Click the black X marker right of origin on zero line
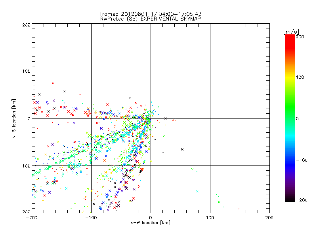This screenshot has height=237, width=317. point(165,118)
